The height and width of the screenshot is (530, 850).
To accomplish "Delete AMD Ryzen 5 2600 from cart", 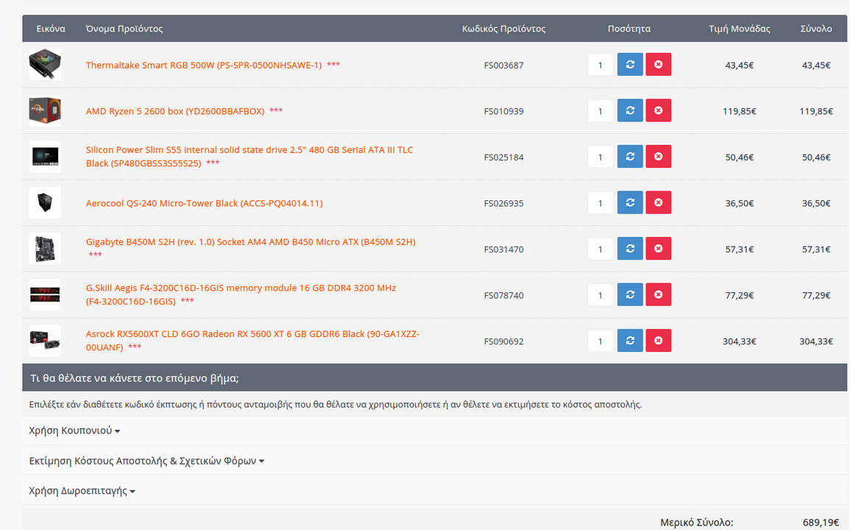I will pos(658,110).
